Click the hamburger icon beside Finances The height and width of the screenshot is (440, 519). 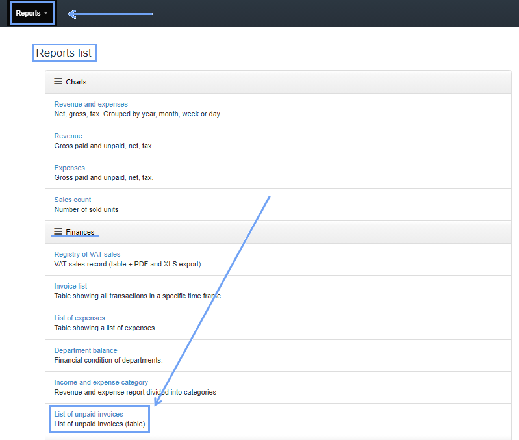tap(58, 232)
